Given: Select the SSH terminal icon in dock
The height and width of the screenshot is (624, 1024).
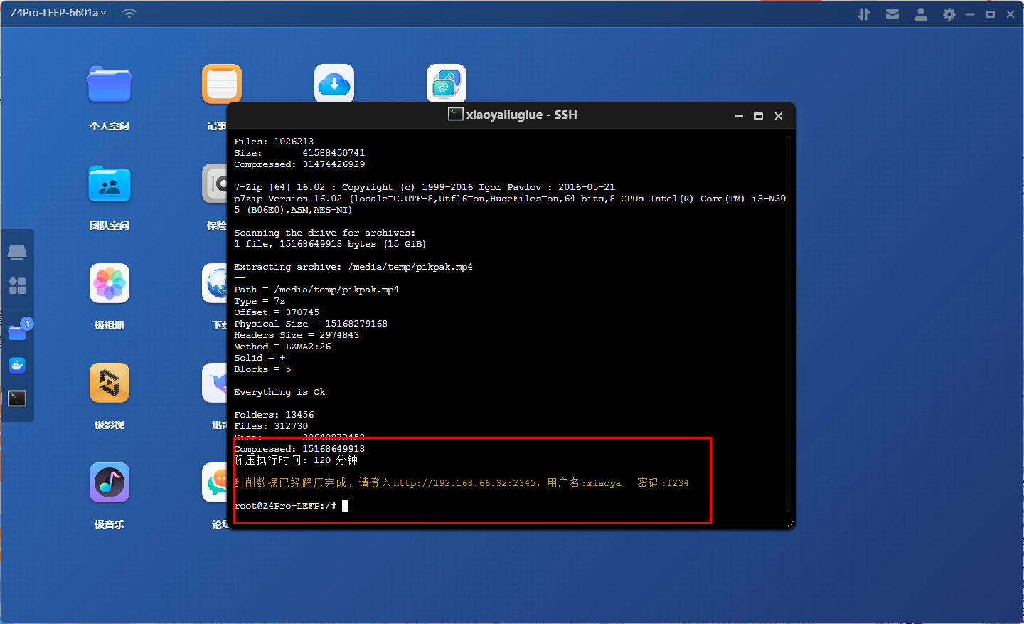Looking at the screenshot, I should tap(17, 398).
